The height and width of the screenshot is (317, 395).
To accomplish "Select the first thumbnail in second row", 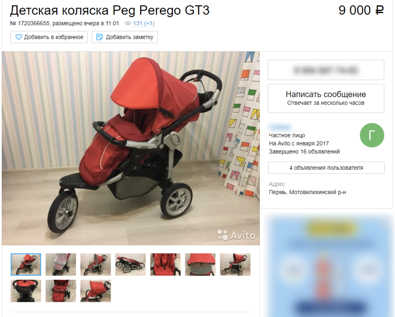I will point(26,291).
